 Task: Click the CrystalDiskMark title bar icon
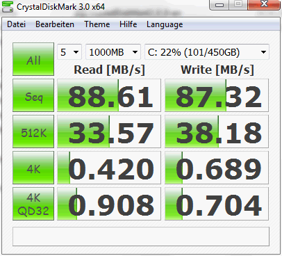tap(8, 6)
